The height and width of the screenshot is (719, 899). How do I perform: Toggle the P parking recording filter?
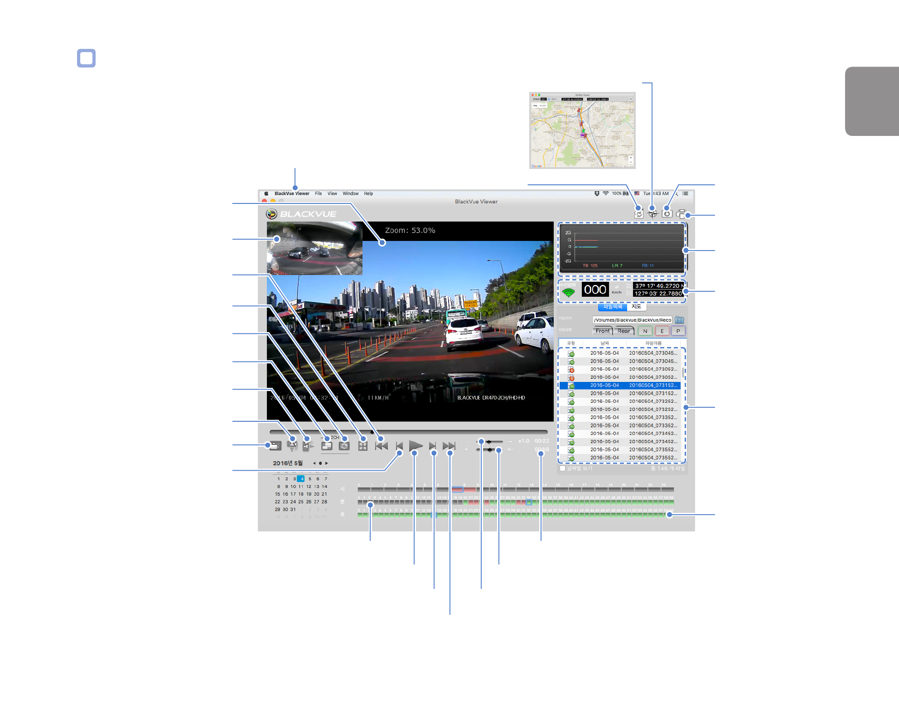pos(678,331)
